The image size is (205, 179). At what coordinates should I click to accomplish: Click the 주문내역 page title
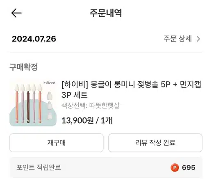[x=106, y=13]
